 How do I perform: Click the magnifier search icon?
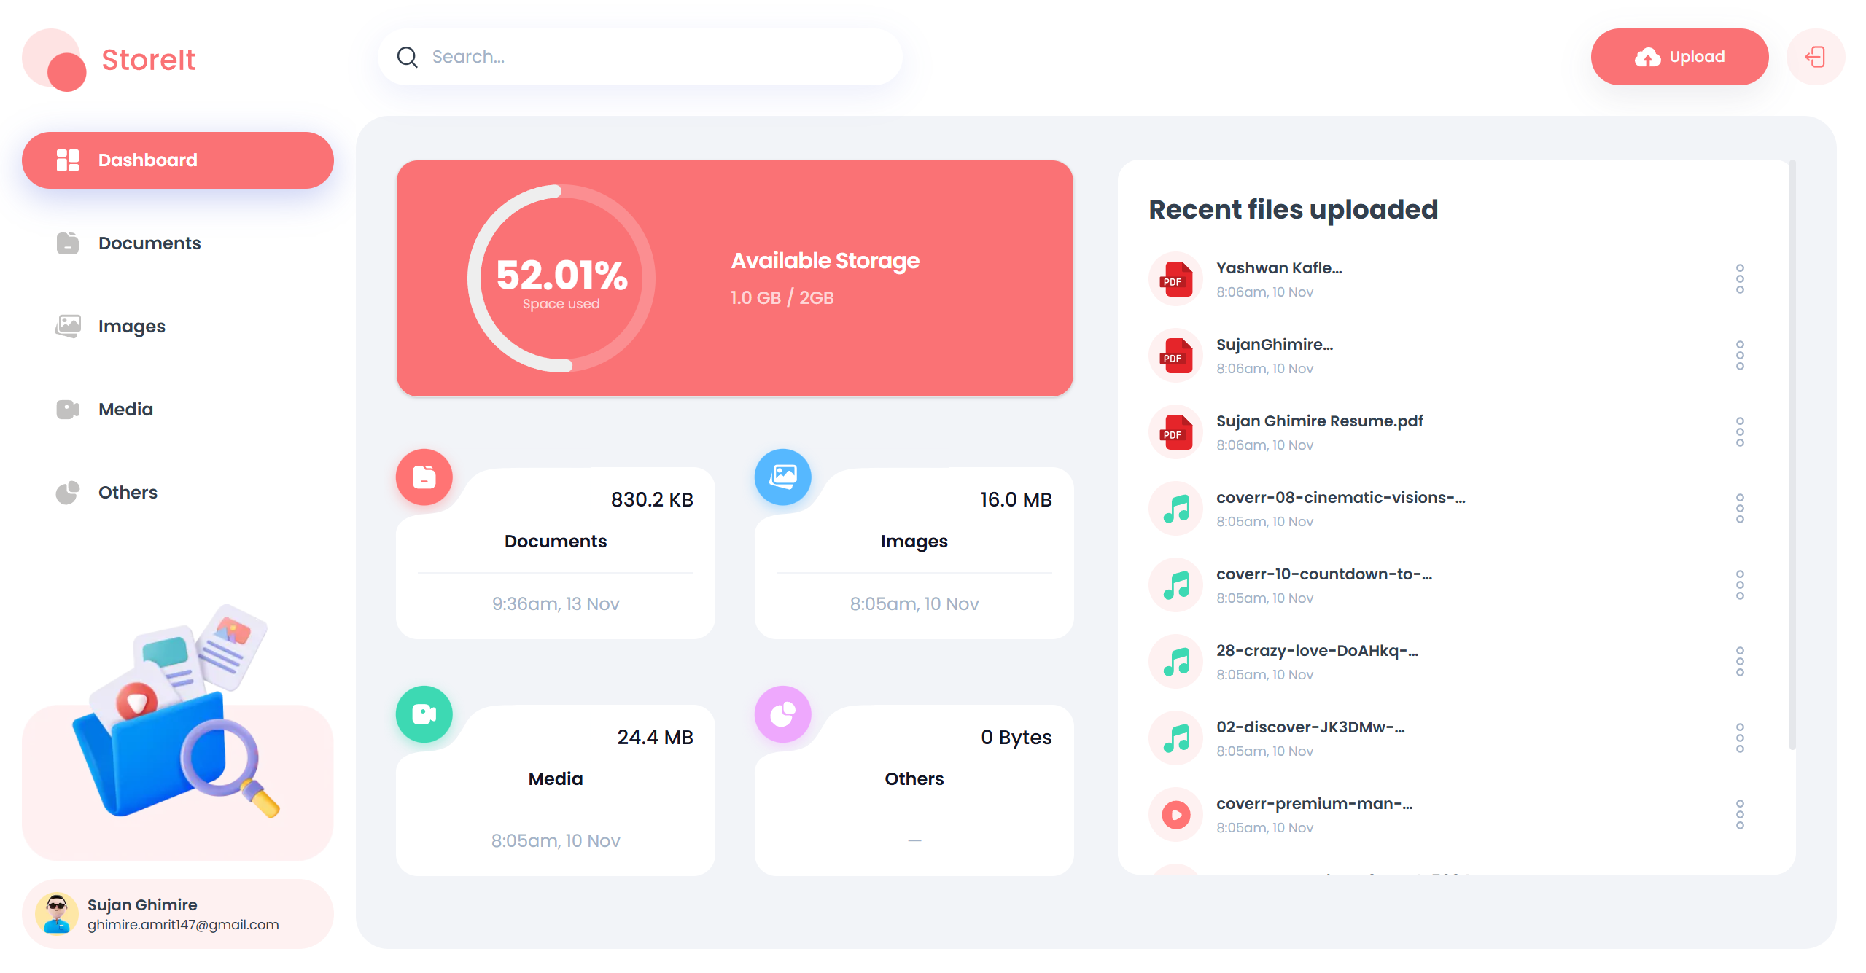pos(407,57)
